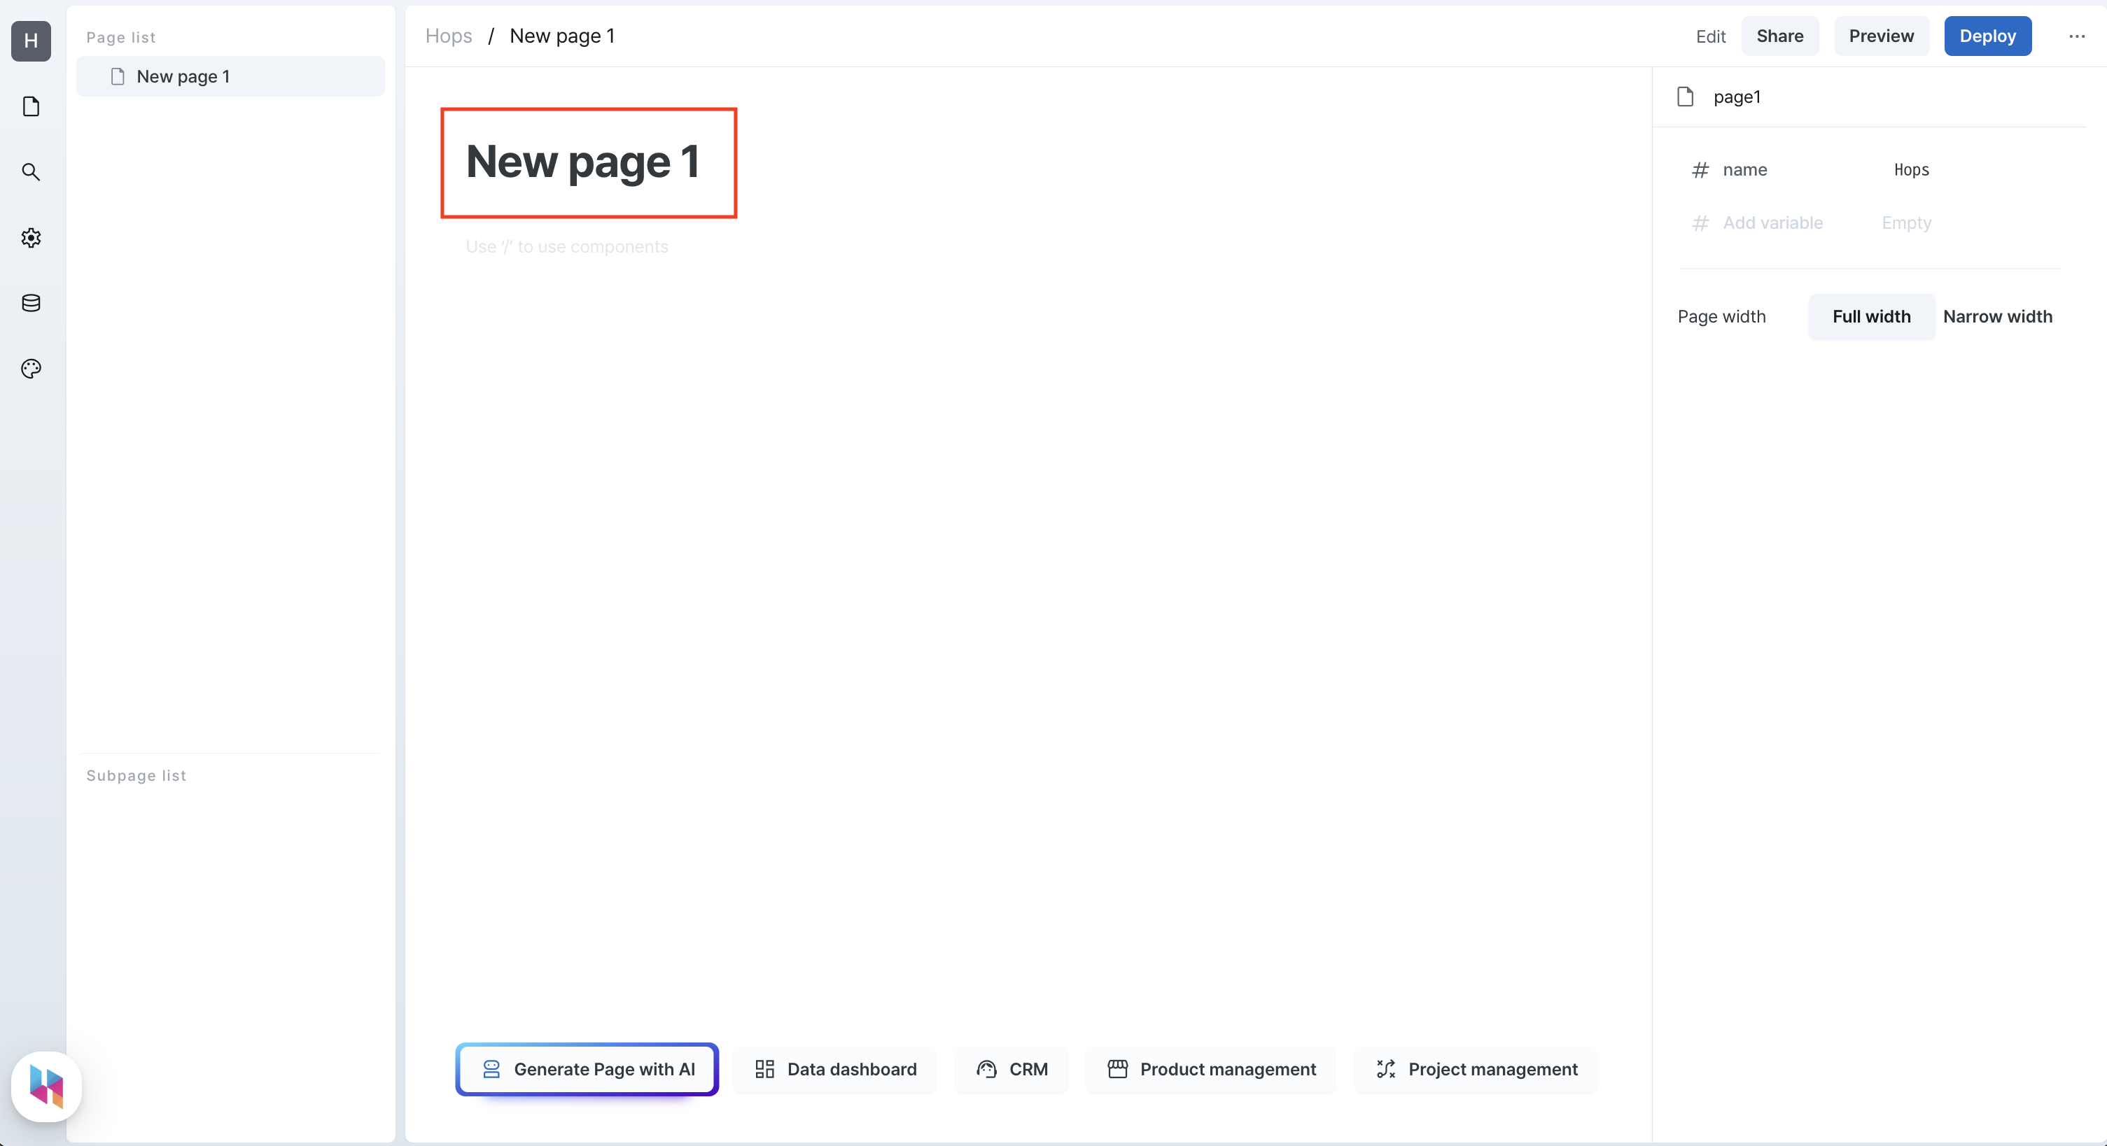The width and height of the screenshot is (2107, 1146).
Task: Click the New page 1 title heading
Action: pyautogui.click(x=582, y=161)
